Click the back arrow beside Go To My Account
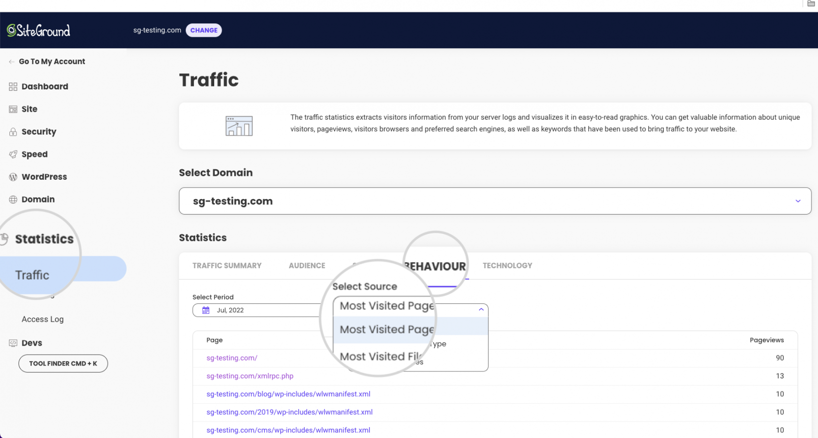 (x=11, y=62)
